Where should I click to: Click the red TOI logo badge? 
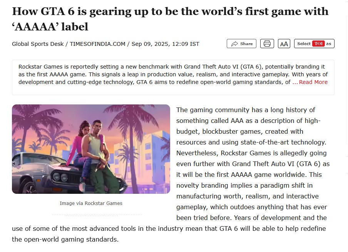pos(318,44)
